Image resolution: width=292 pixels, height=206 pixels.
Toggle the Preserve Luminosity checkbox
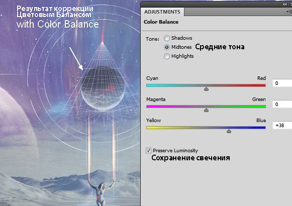pos(148,150)
